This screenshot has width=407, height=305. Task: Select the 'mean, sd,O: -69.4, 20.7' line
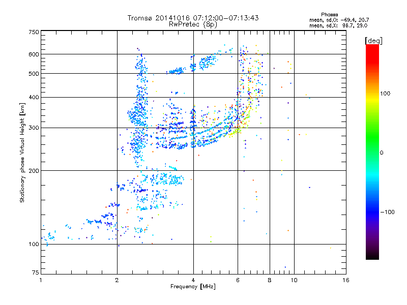click(x=339, y=20)
